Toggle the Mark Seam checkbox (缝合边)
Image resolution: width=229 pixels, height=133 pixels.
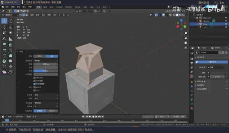pos(35,87)
